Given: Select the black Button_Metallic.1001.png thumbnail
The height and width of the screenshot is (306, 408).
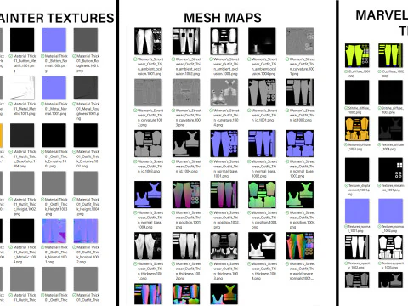Looking at the screenshot, I should (x=22, y=40).
